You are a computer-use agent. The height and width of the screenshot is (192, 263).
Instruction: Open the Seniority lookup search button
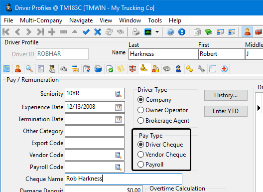[118, 94]
